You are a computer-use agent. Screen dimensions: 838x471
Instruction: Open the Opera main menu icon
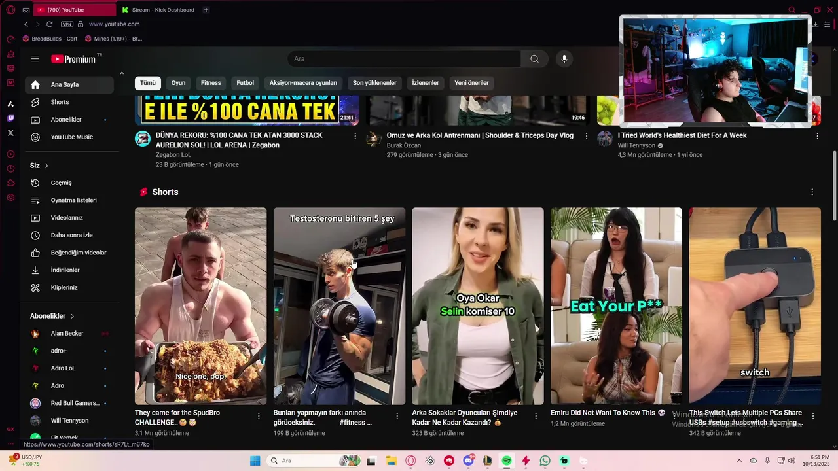[x=10, y=10]
